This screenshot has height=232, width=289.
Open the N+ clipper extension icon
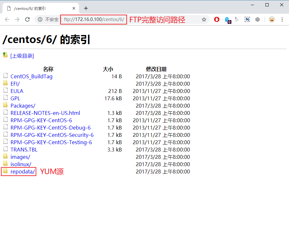(247, 19)
